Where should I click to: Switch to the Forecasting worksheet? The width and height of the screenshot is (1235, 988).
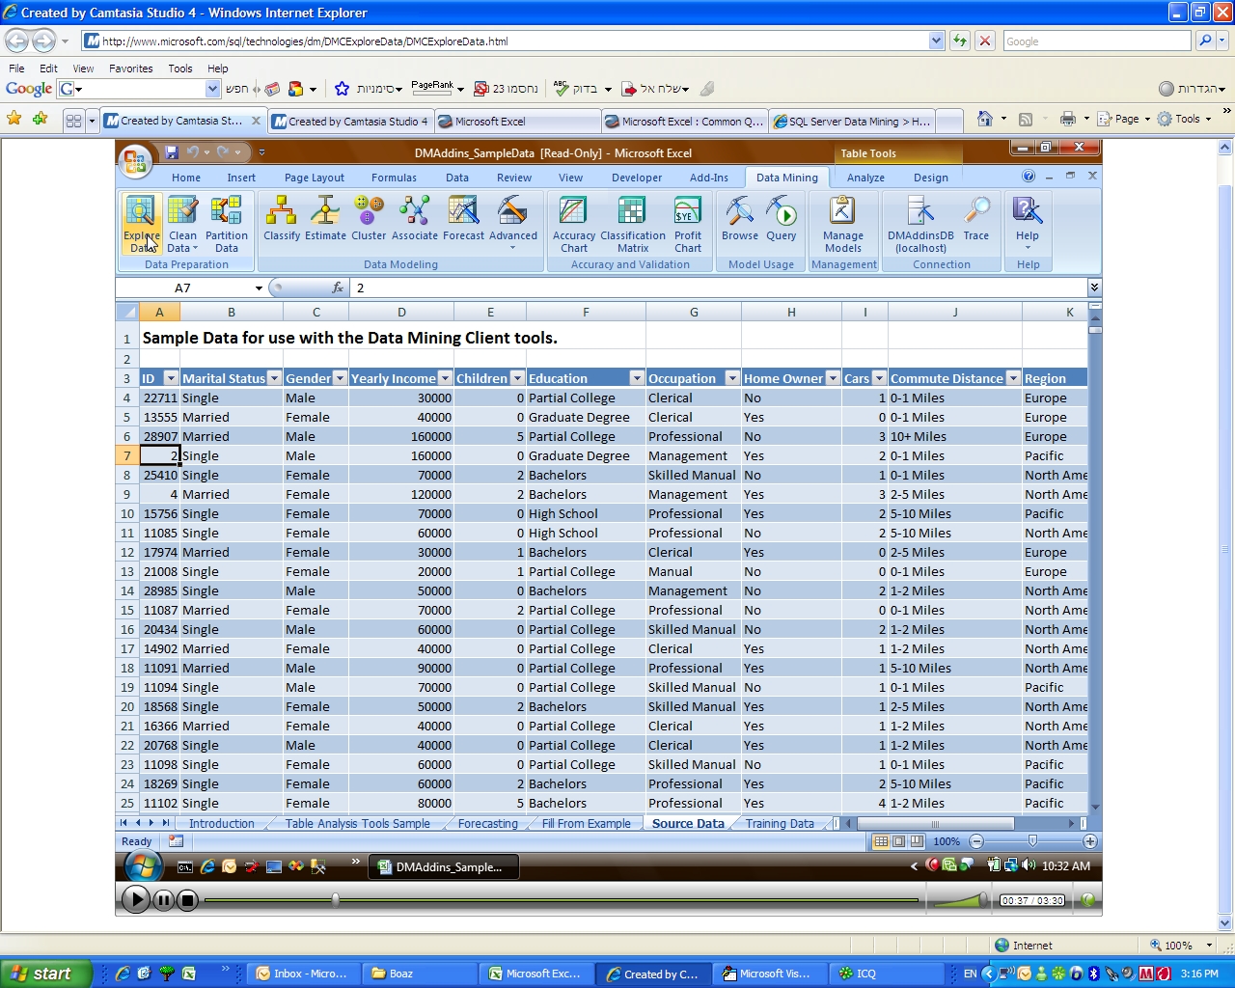click(487, 823)
